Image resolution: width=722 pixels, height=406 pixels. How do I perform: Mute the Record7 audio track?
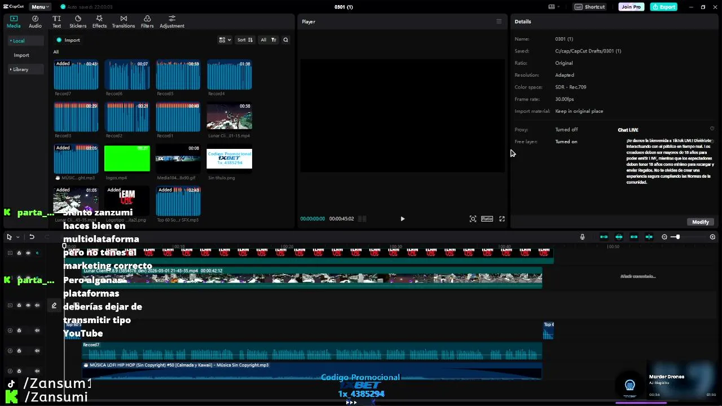click(x=37, y=351)
